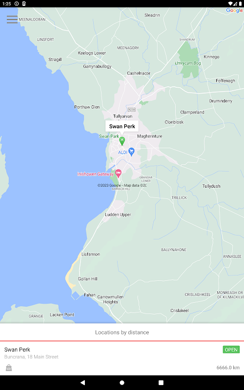Viewport: 244px width, 390px height.
Task: Tap the green OPEN status badge
Action: 231,350
